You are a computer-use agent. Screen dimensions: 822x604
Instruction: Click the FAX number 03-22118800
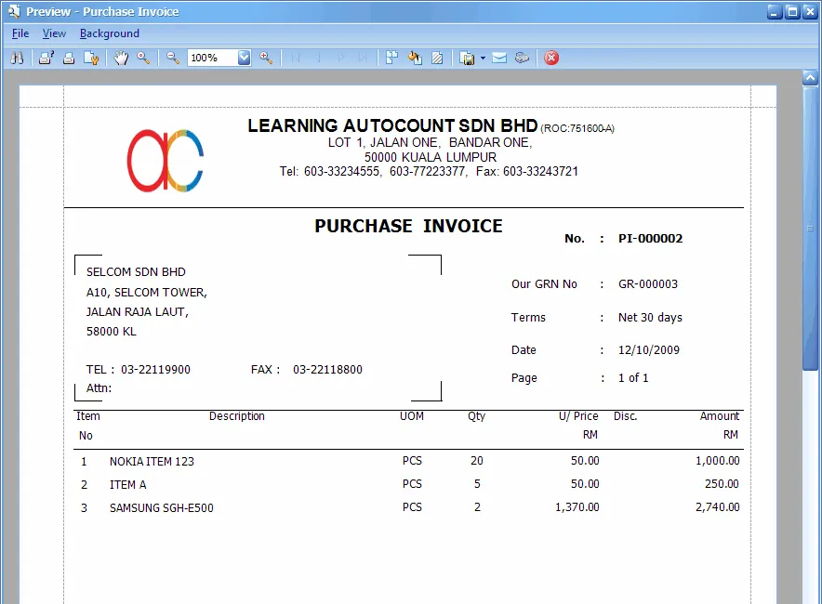point(327,369)
